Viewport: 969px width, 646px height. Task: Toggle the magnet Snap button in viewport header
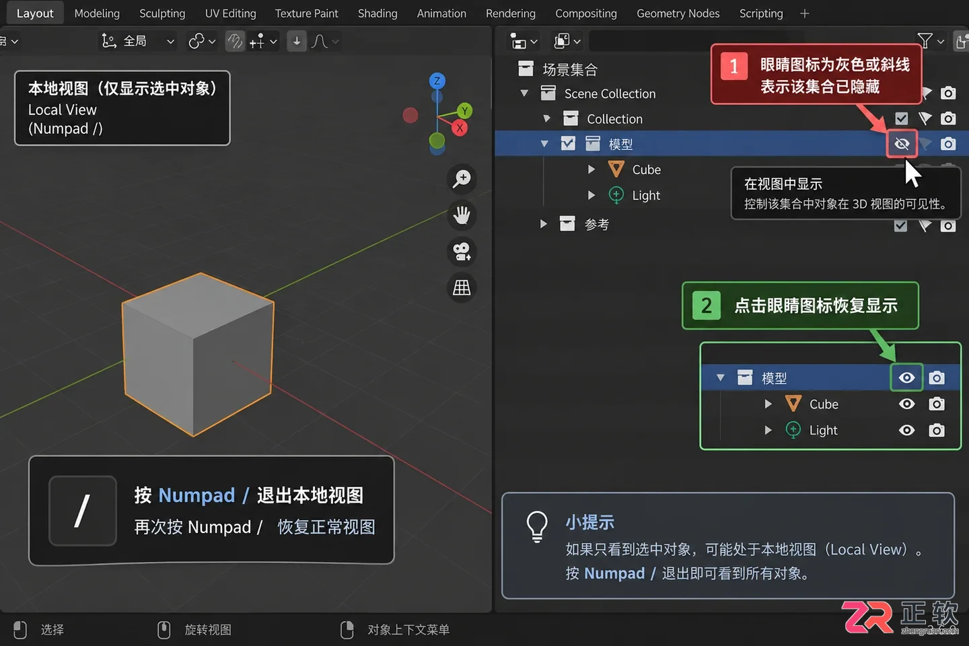point(234,42)
